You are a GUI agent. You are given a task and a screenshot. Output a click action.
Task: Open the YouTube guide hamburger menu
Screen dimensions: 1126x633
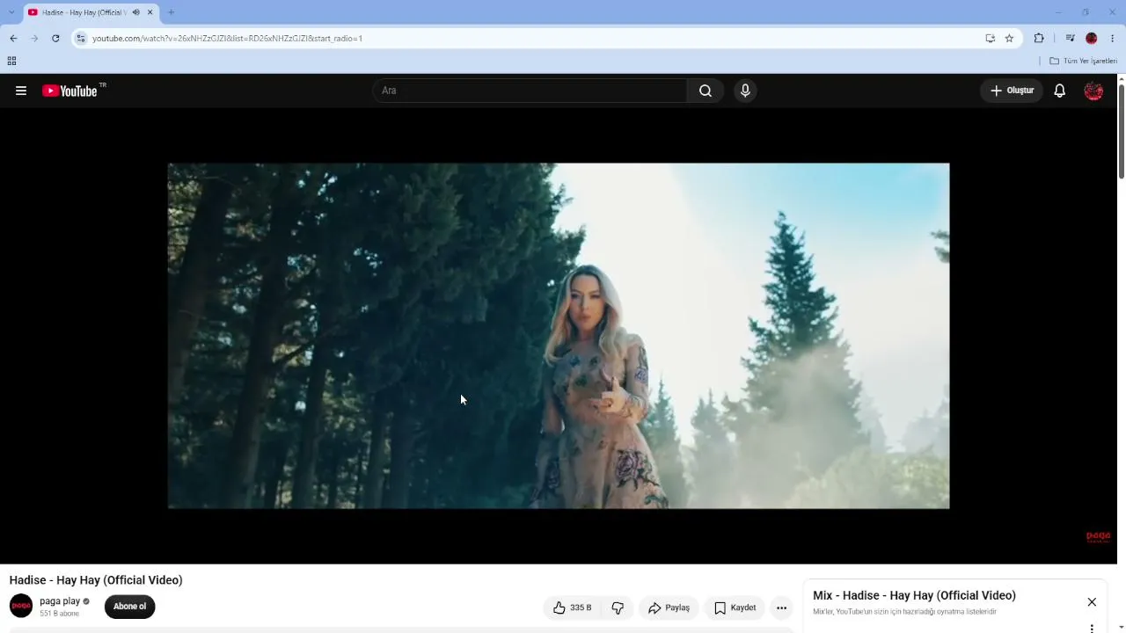point(21,91)
